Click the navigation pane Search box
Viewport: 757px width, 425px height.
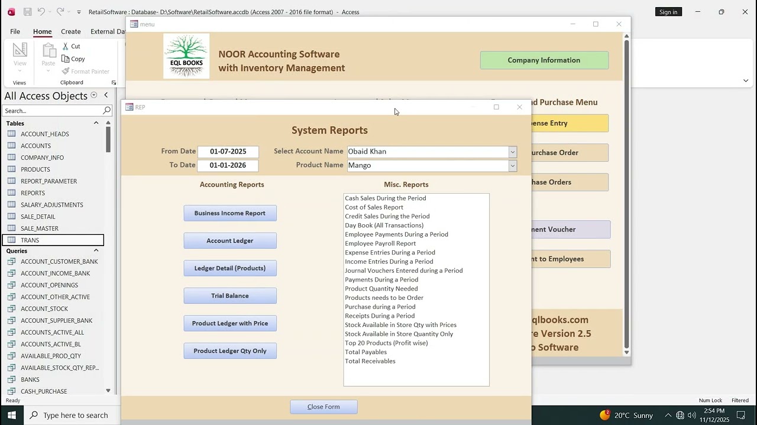52,110
